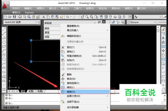The height and width of the screenshot is (111, 168).
Task: Select the Construction Line tool
Action: (4, 33)
